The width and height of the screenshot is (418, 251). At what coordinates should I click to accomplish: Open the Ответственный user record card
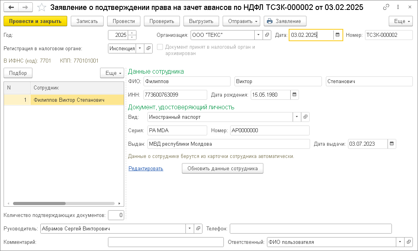click(409, 242)
